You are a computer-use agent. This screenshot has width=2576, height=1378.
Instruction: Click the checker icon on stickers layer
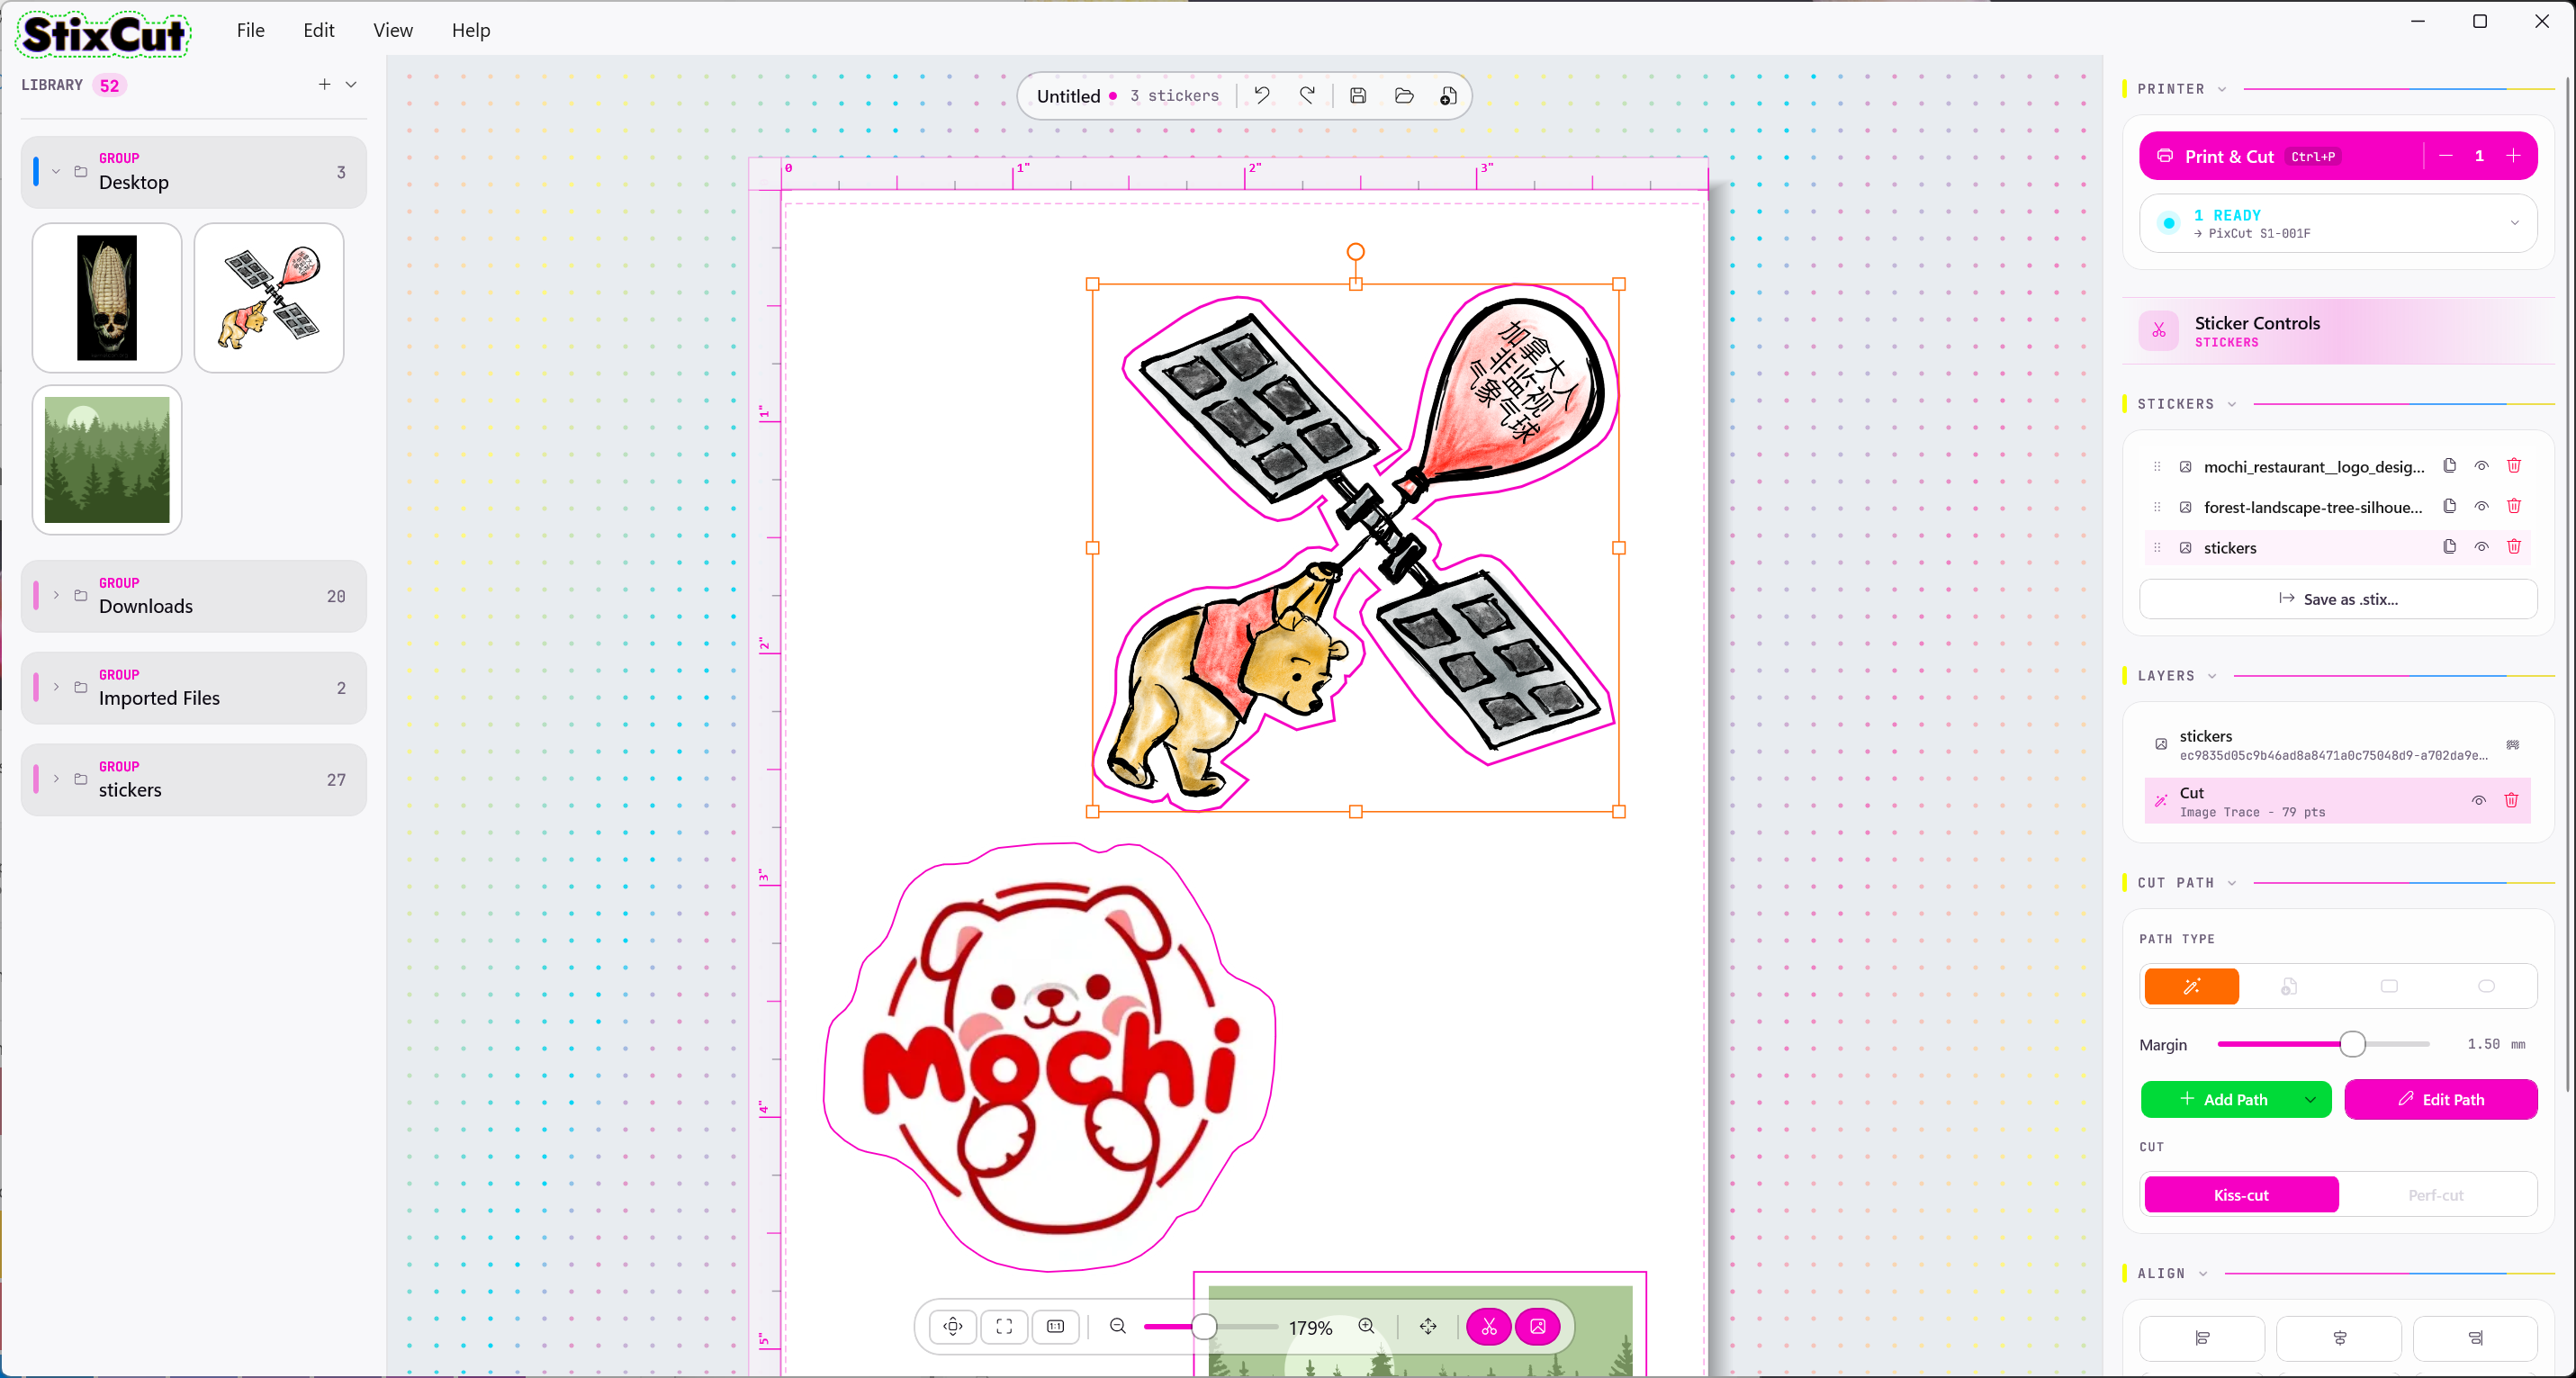click(2513, 745)
